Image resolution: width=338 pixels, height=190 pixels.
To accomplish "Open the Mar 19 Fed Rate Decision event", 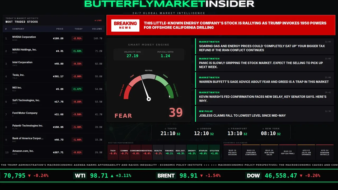I will pyautogui.click(x=232, y=152).
